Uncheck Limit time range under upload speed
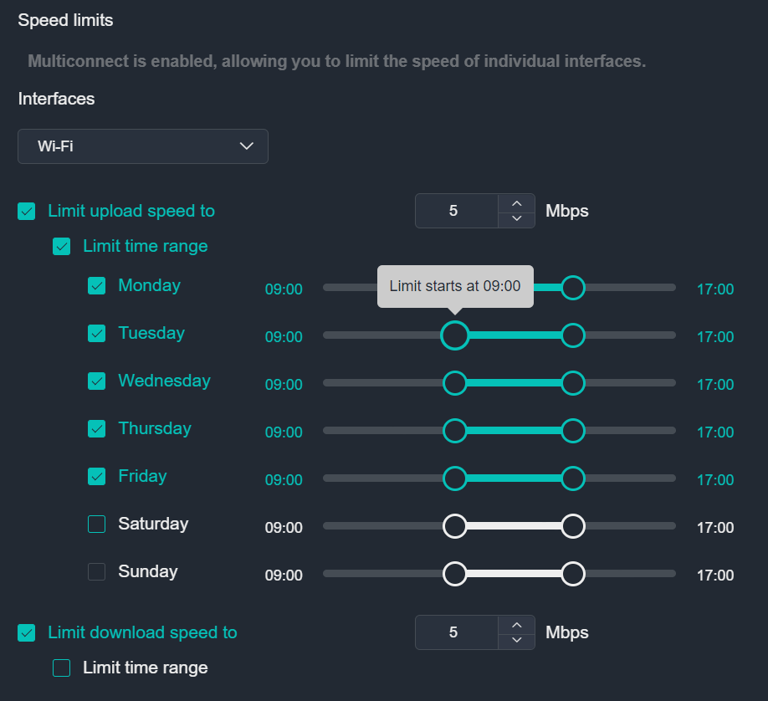 (61, 246)
